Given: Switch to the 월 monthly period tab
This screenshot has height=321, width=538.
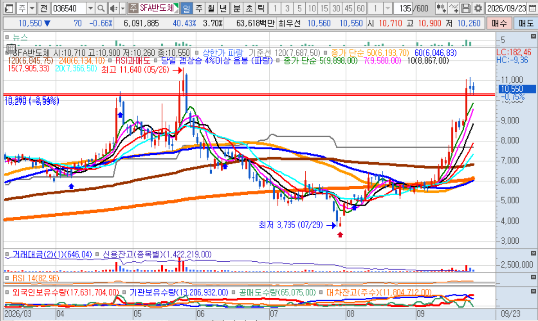Looking at the screenshot, I should click(x=211, y=8).
